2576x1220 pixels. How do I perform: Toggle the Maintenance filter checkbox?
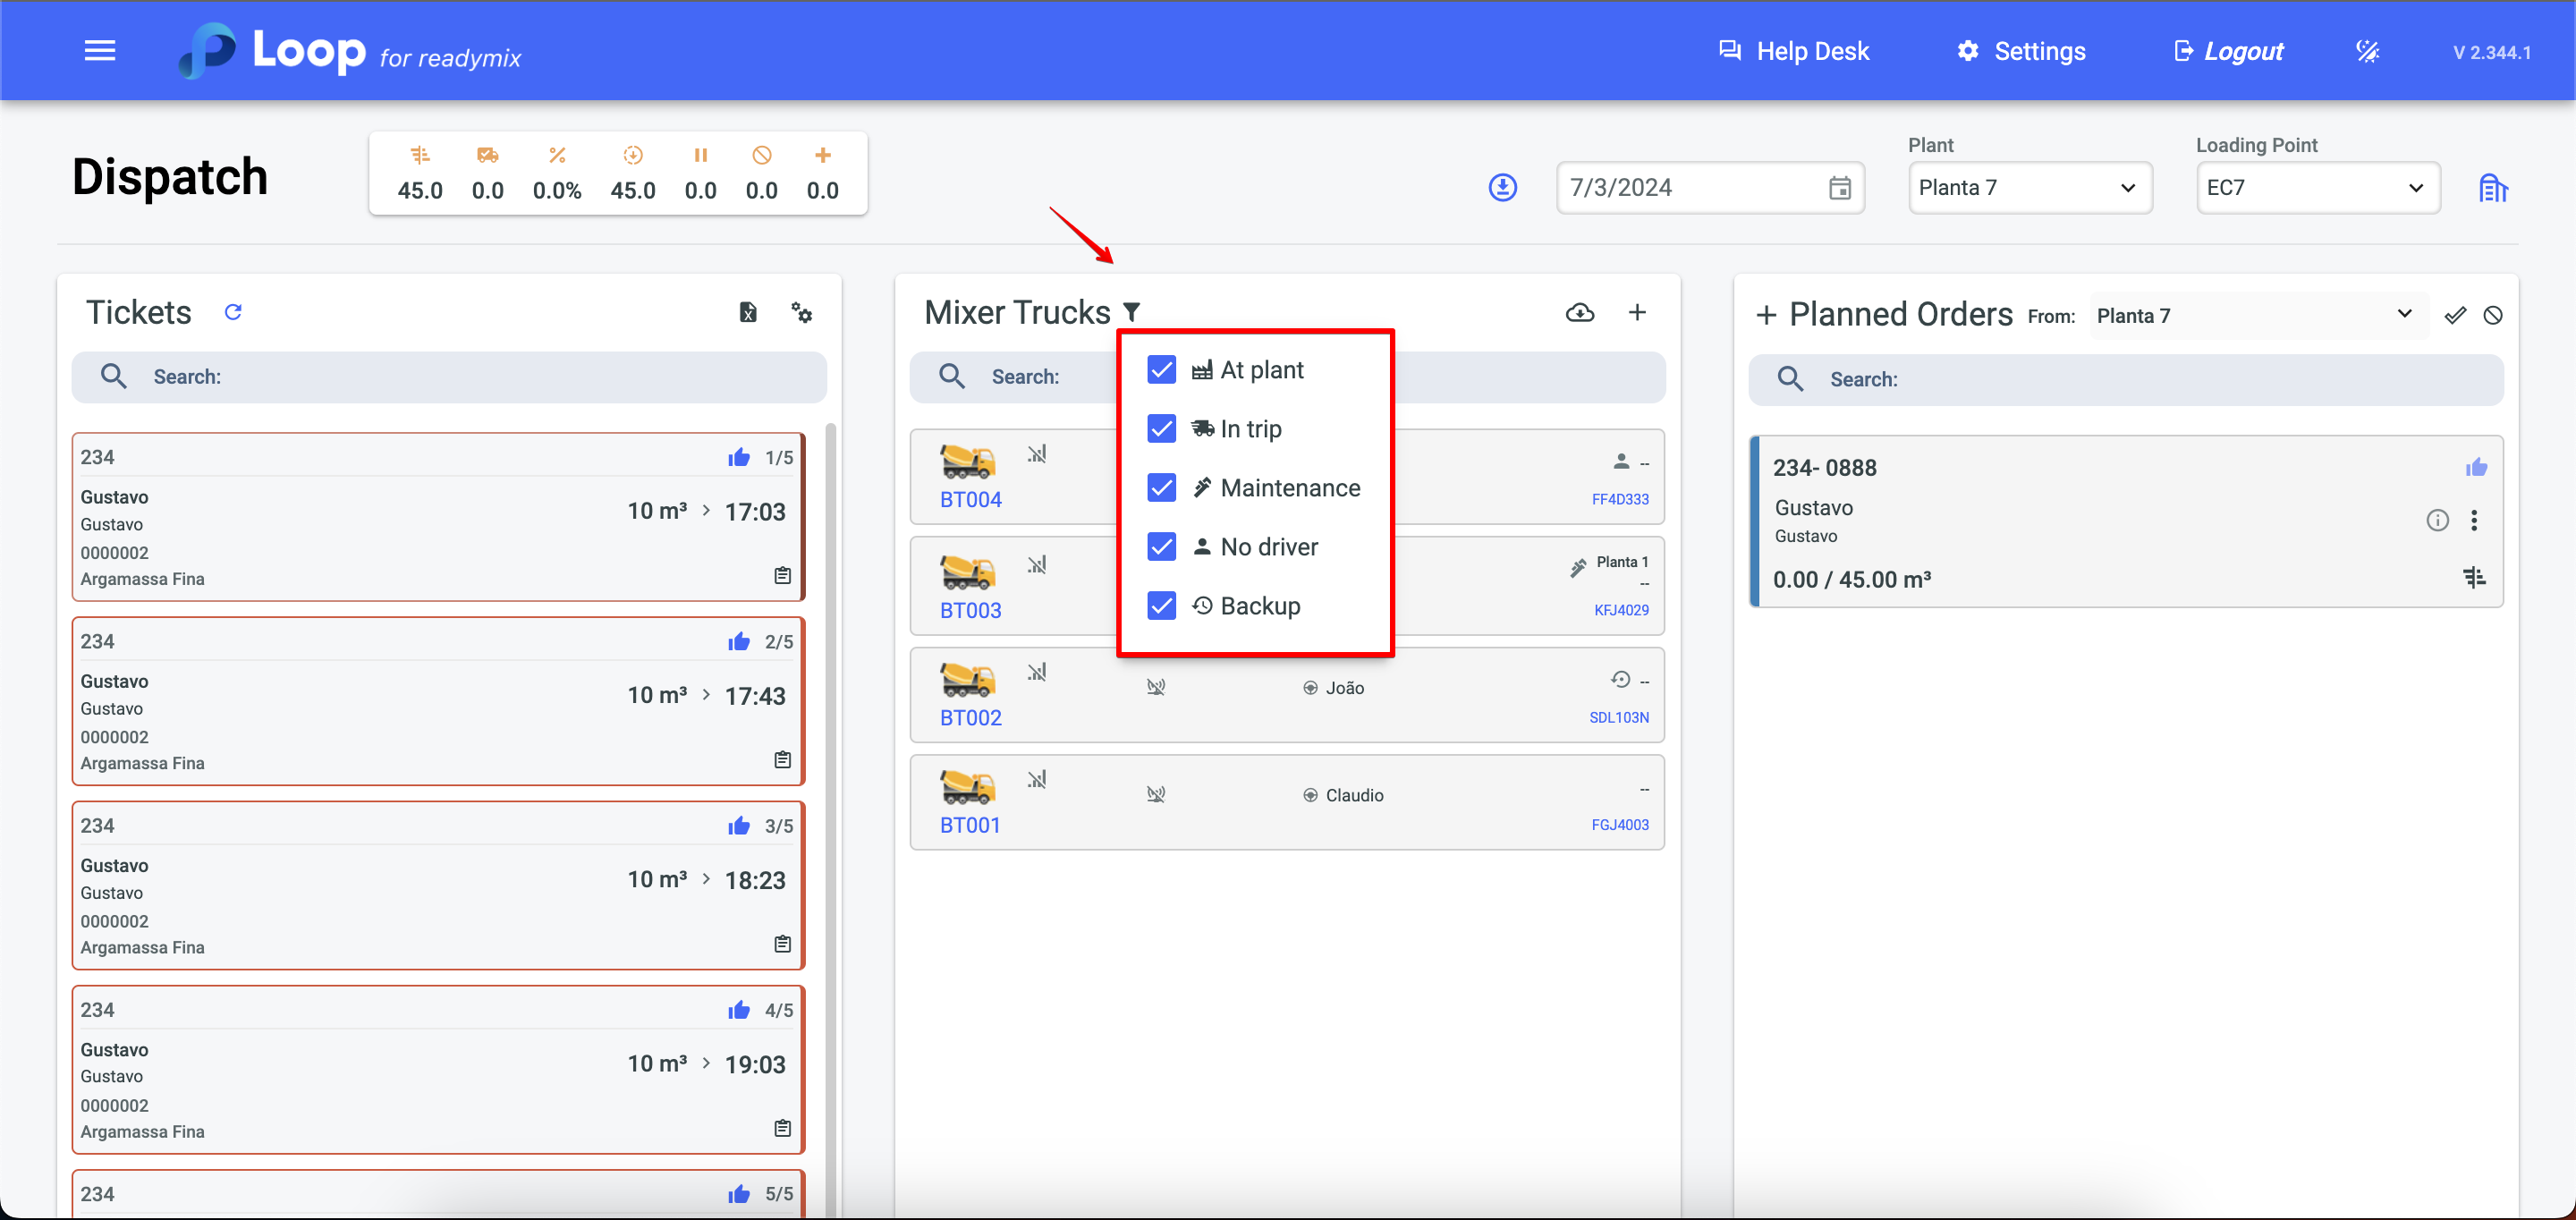point(1161,488)
